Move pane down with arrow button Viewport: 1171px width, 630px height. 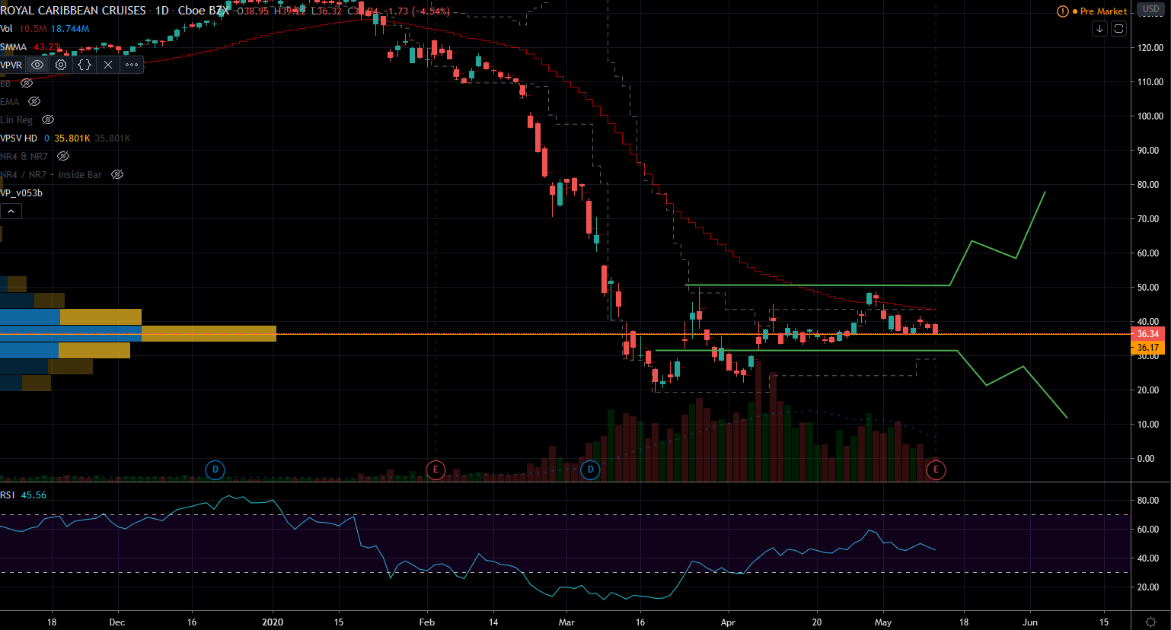point(1099,29)
